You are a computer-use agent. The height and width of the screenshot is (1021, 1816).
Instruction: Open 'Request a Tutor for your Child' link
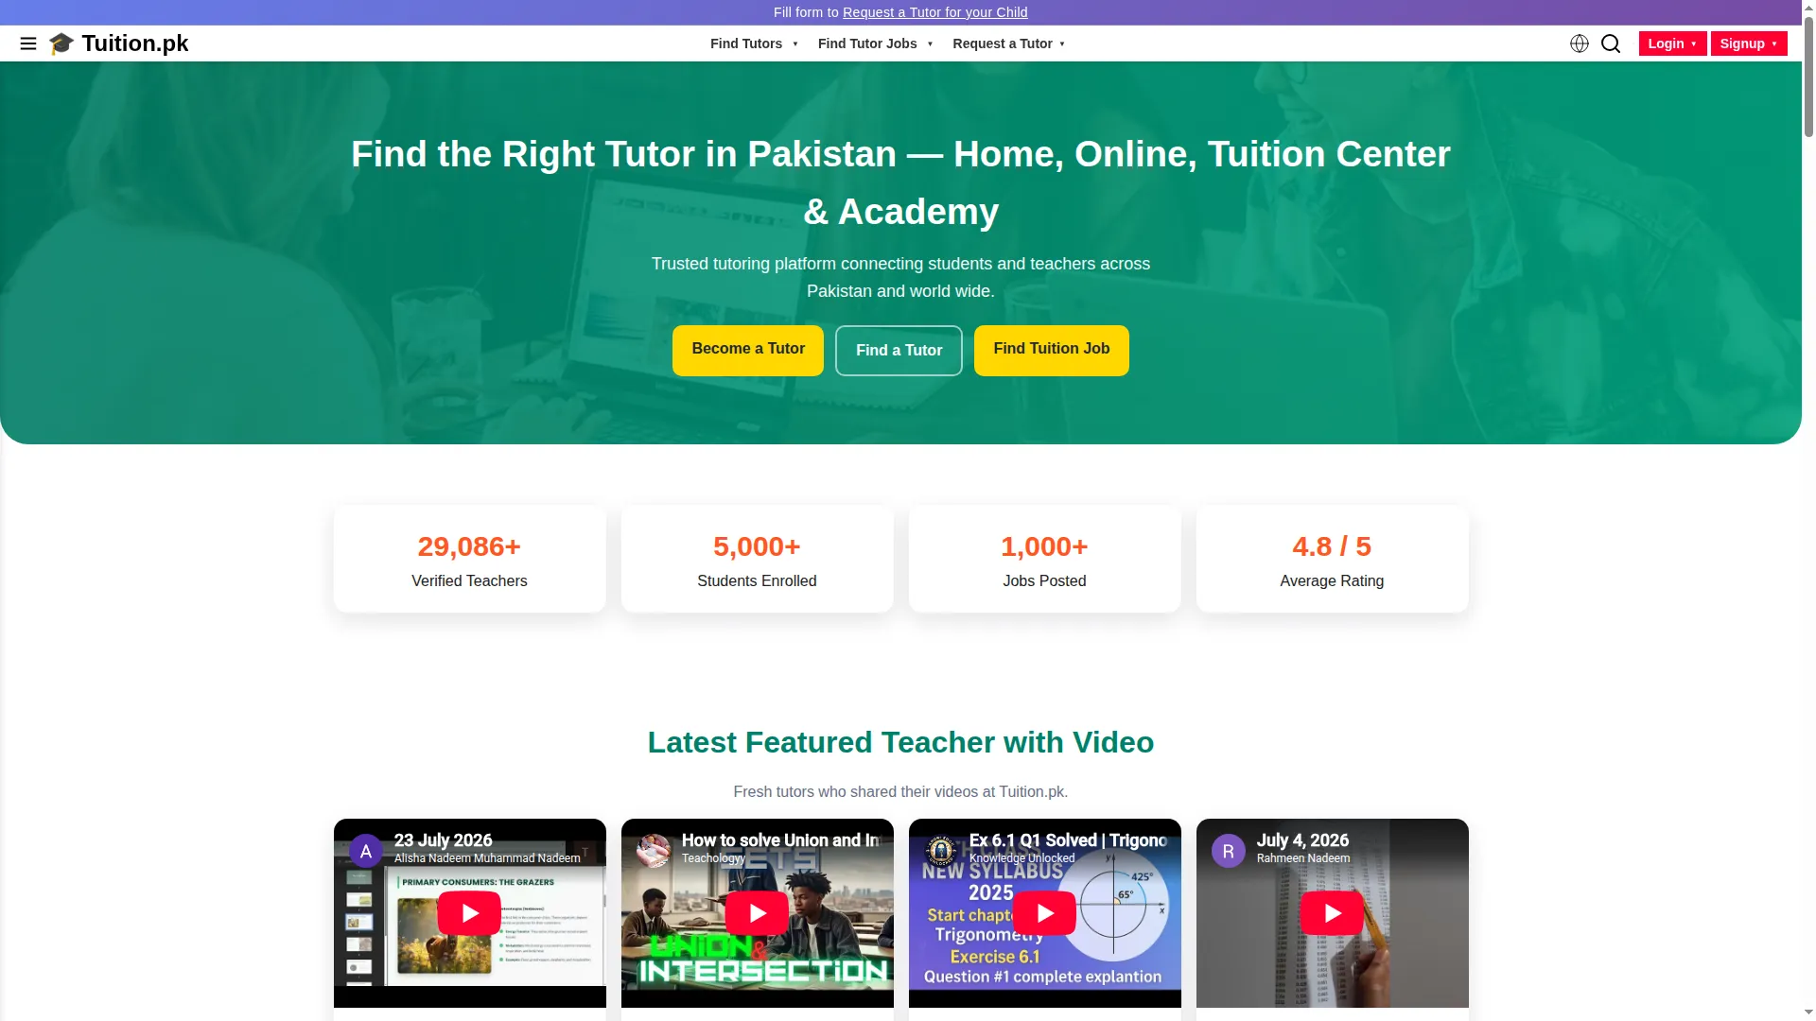tap(934, 12)
